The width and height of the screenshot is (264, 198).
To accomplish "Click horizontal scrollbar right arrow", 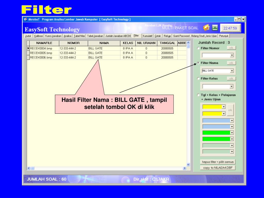I will pyautogui.click(x=185, y=168).
